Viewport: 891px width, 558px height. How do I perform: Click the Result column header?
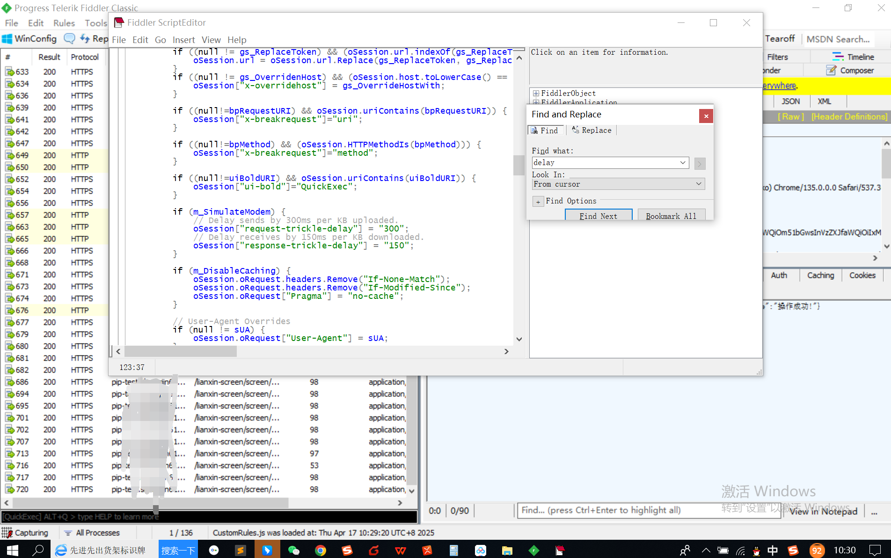pyautogui.click(x=49, y=57)
